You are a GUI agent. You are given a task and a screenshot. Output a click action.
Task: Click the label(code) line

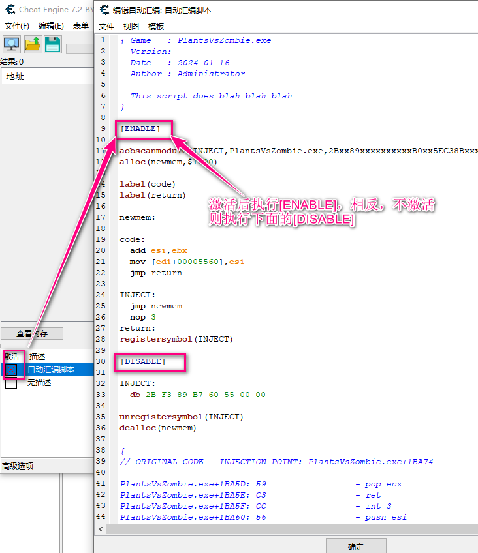pyautogui.click(x=147, y=184)
